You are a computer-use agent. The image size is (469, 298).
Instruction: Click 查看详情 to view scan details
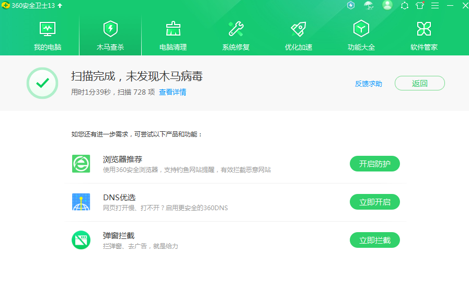click(x=173, y=92)
